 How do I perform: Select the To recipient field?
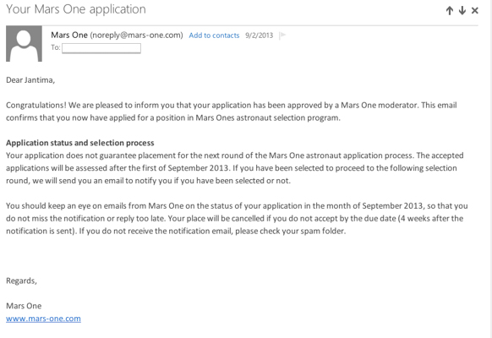click(101, 48)
